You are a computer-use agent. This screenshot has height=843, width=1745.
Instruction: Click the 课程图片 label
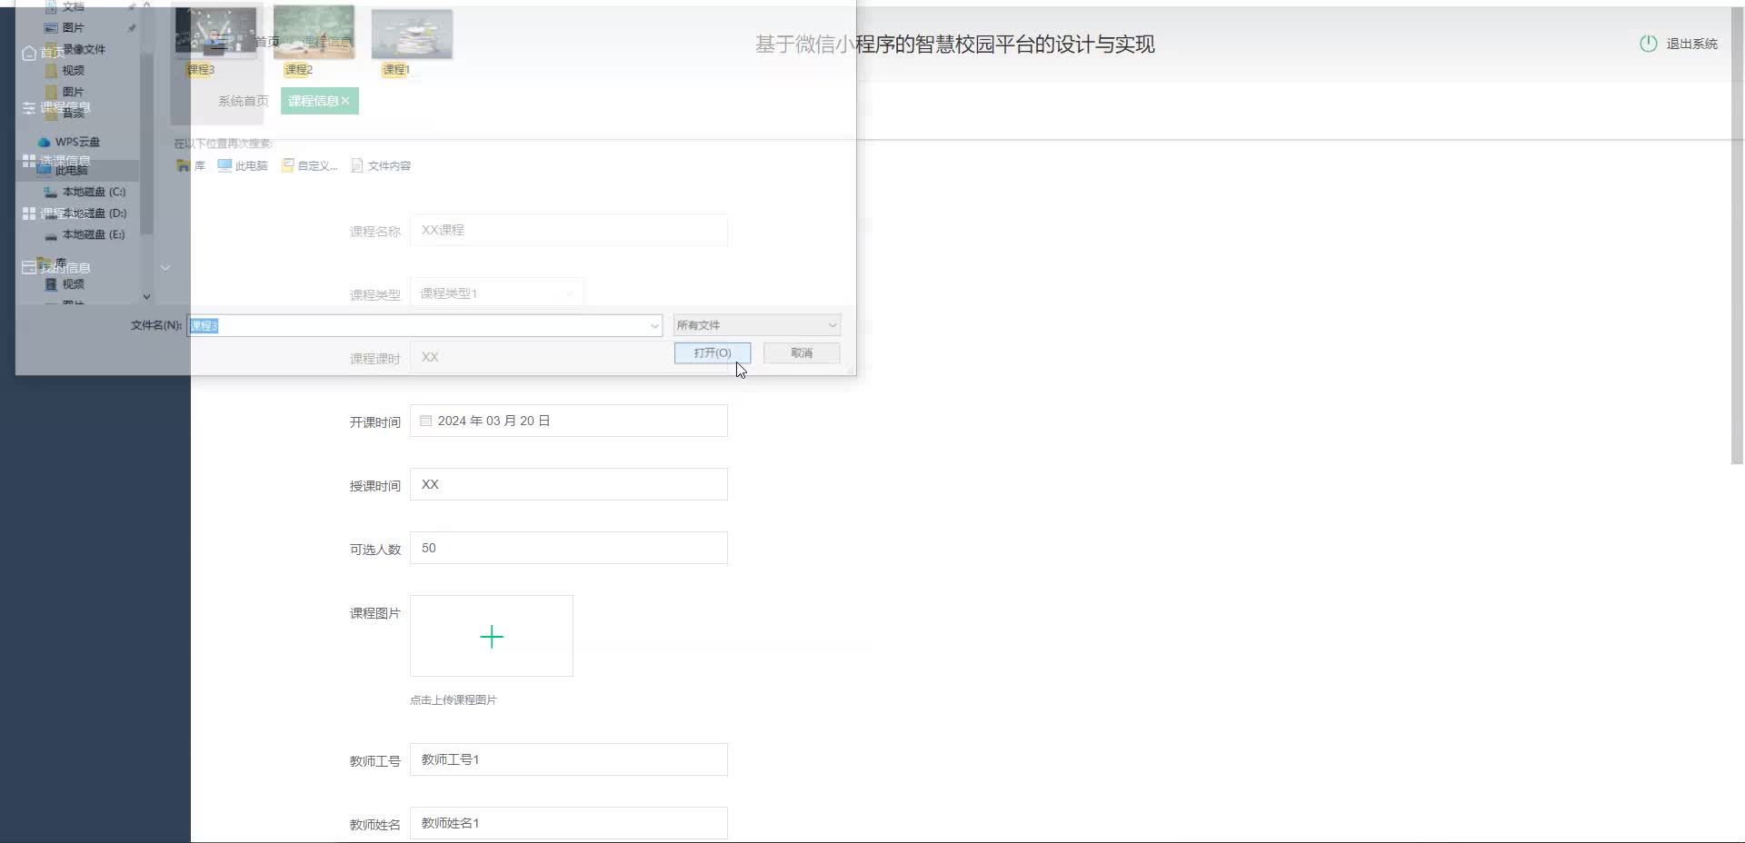pyautogui.click(x=375, y=613)
